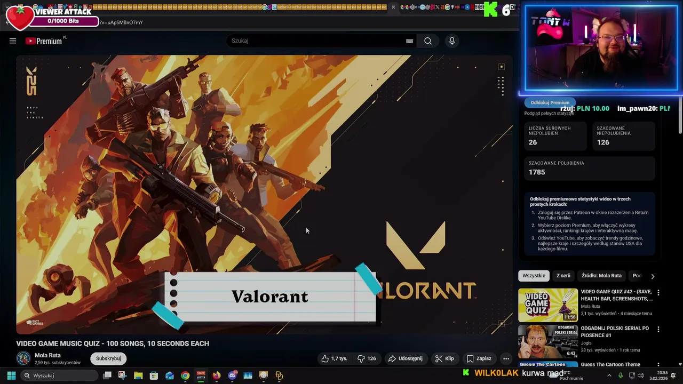Open VIDEO GAME QUIZ #42 title link

pyautogui.click(x=616, y=295)
